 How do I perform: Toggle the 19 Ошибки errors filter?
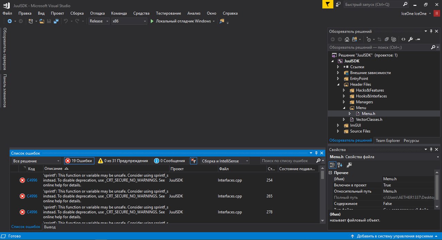click(x=79, y=161)
